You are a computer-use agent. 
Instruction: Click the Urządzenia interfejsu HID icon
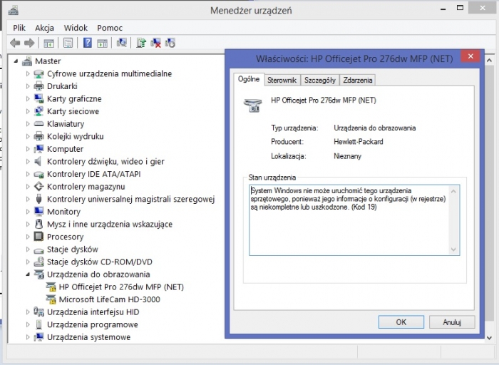coord(38,312)
